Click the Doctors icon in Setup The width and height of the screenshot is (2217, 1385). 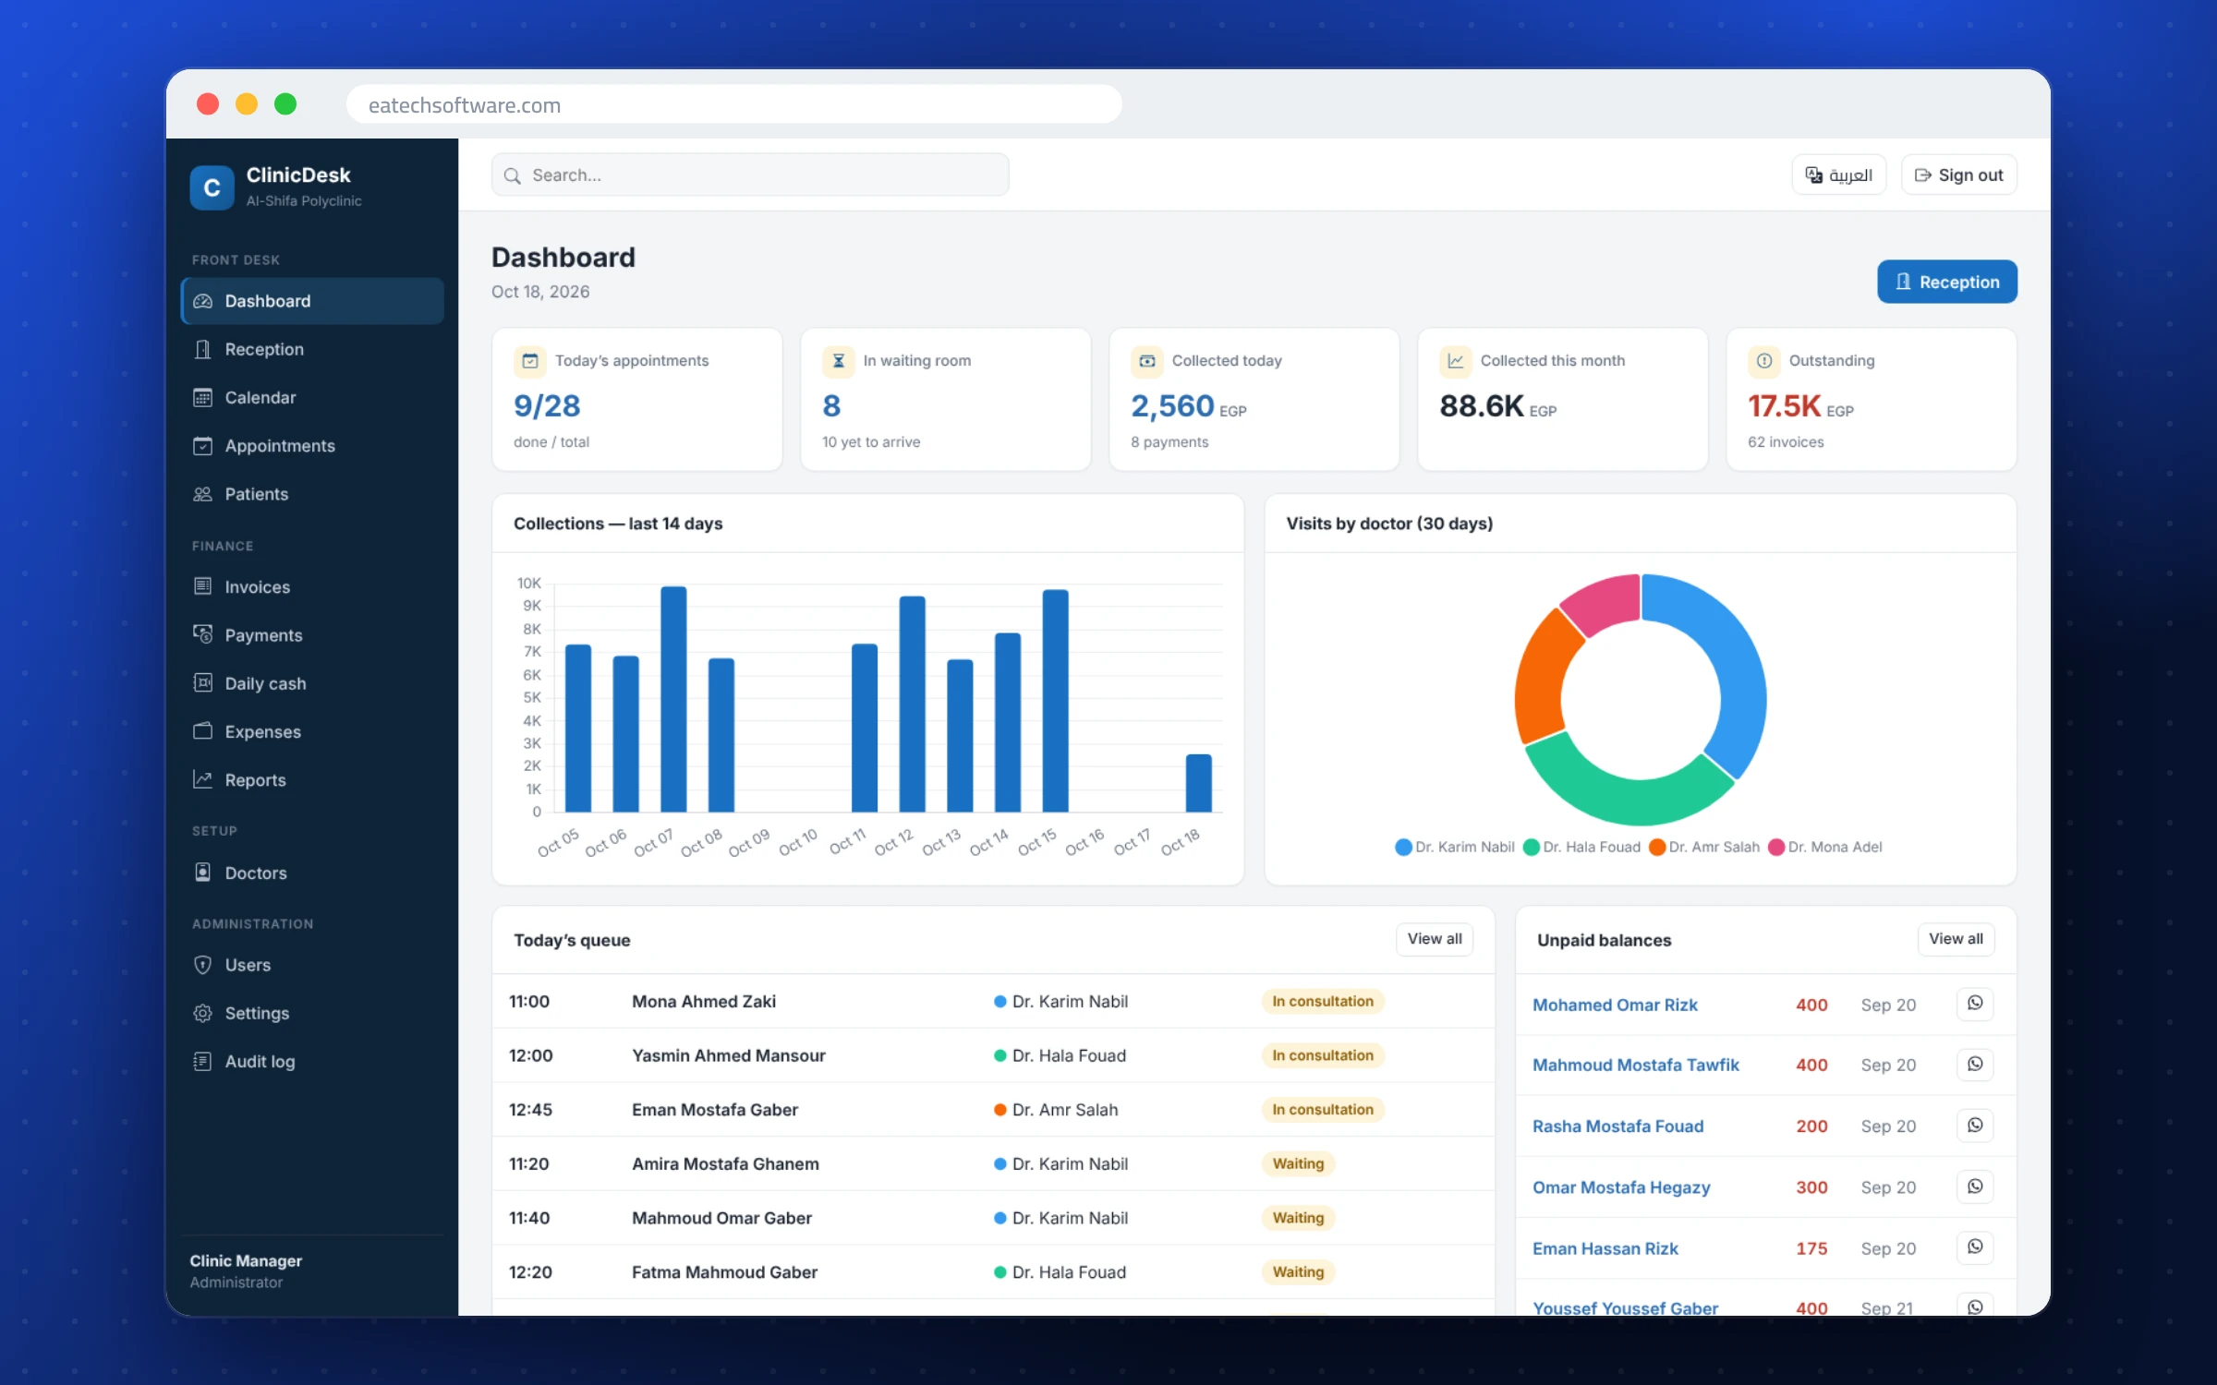click(202, 873)
